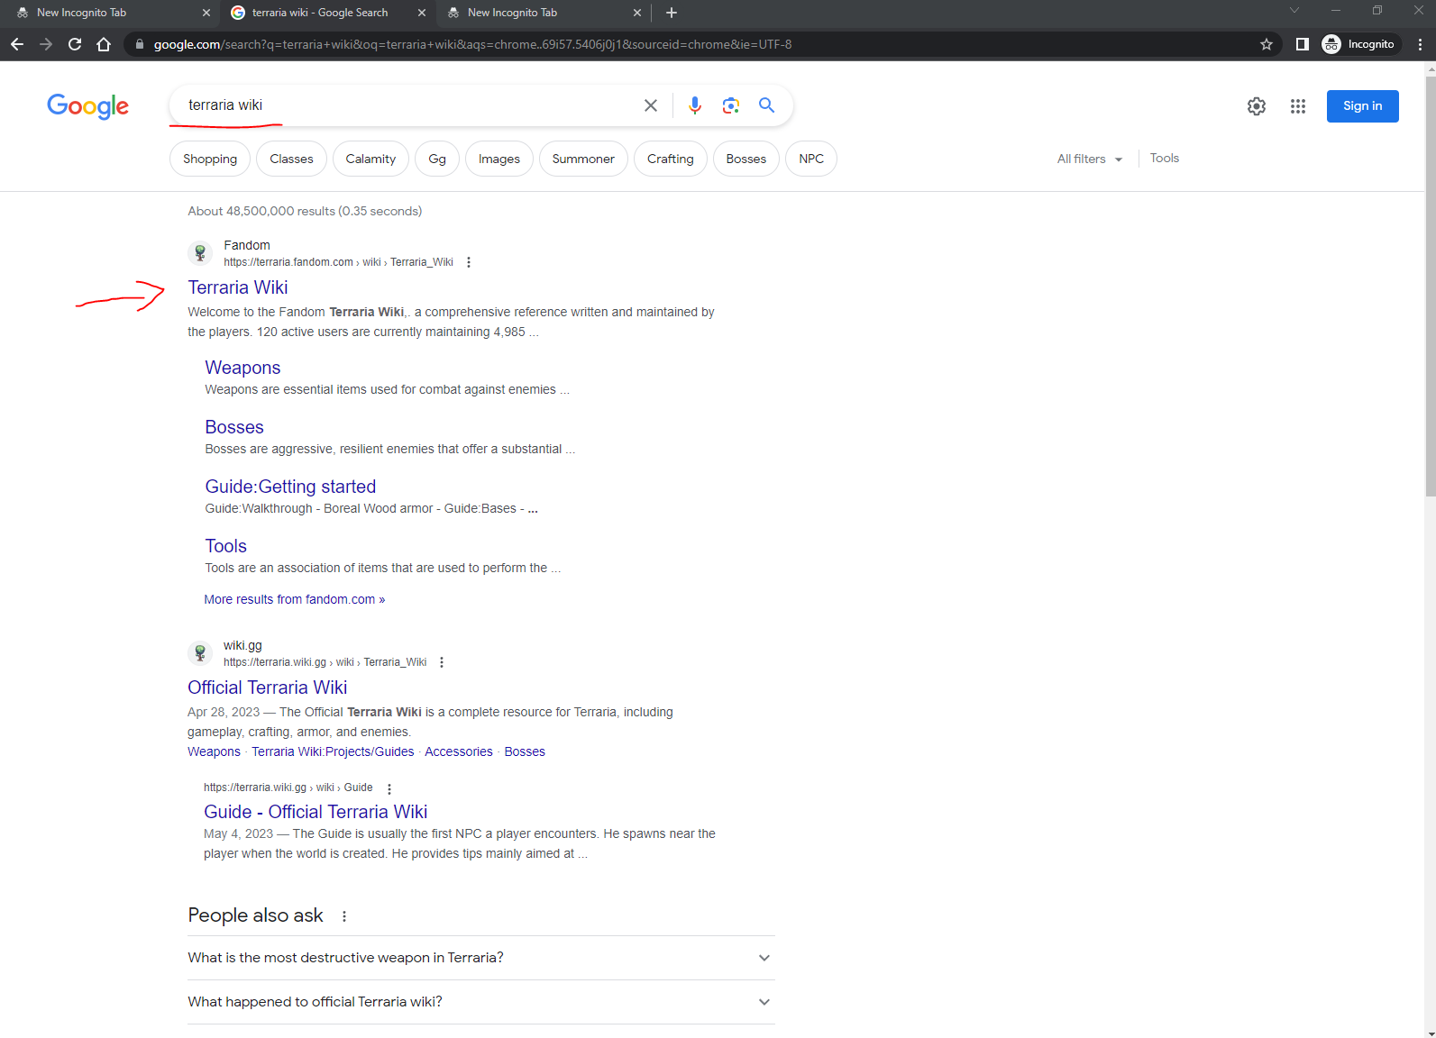Select the Bosses filter chip
This screenshot has width=1436, height=1038.
pyautogui.click(x=746, y=159)
